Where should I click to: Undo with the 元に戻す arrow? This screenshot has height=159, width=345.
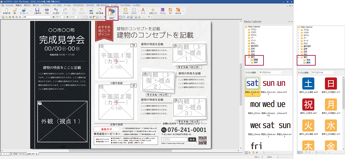[x=56, y=11]
